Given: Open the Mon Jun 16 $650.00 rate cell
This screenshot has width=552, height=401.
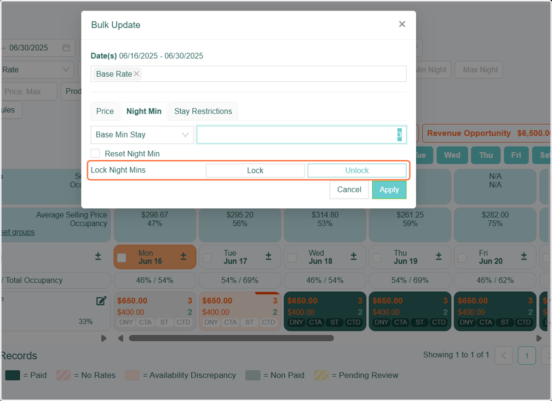Looking at the screenshot, I should [x=155, y=311].
